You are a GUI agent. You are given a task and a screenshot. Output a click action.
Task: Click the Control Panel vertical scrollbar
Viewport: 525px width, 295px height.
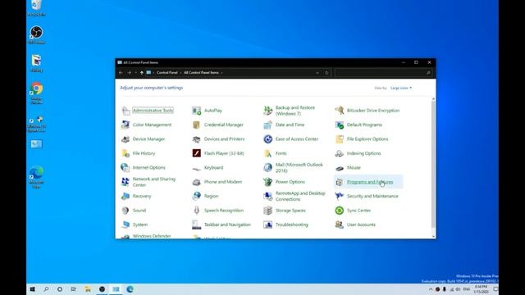click(x=433, y=164)
